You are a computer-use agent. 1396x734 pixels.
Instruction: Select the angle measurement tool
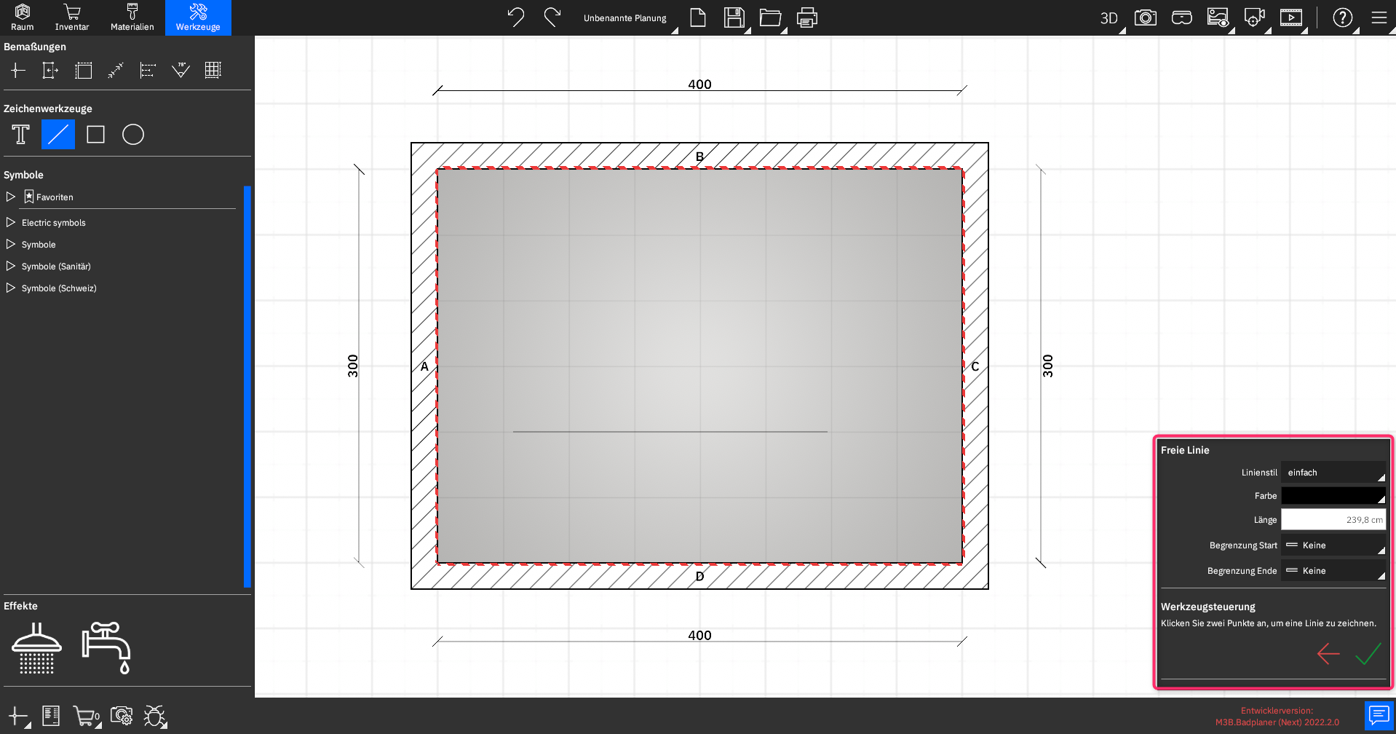coord(181,70)
